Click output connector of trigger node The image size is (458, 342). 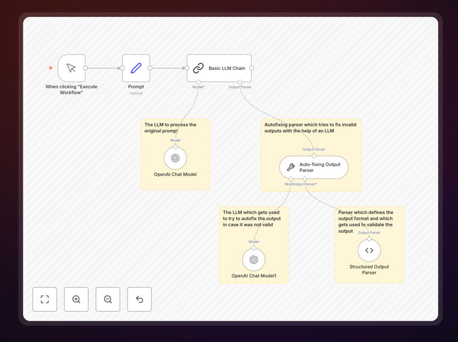(85, 68)
